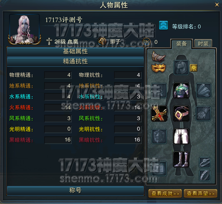
Task: Click the character portrait thumbnail
Action: click(x=24, y=29)
